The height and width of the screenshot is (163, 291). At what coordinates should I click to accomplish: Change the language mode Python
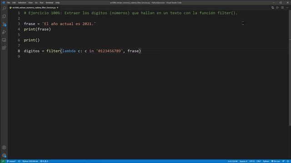tap(266, 161)
